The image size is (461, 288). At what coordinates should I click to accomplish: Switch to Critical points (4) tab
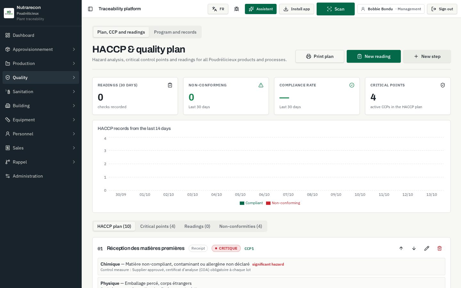pos(158,226)
